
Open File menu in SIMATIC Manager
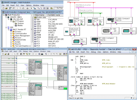click(3, 5)
